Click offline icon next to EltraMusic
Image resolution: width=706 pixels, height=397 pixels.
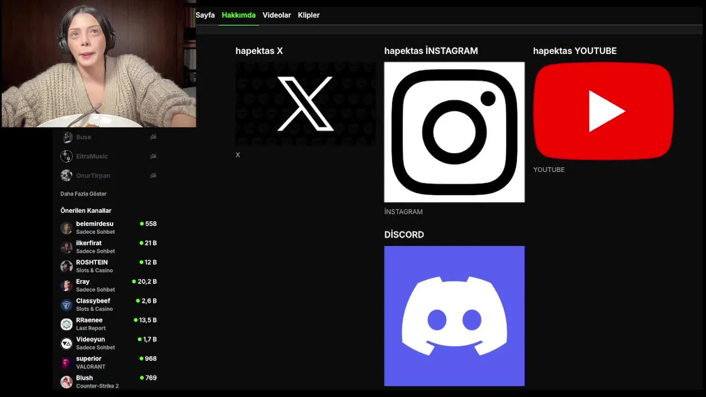153,156
